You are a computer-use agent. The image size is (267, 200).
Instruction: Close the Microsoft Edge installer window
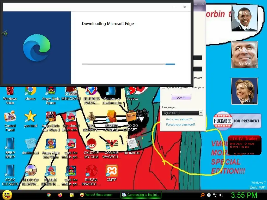[185, 7]
